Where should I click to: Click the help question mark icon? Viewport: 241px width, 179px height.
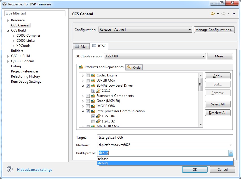pyautogui.click(x=10, y=169)
